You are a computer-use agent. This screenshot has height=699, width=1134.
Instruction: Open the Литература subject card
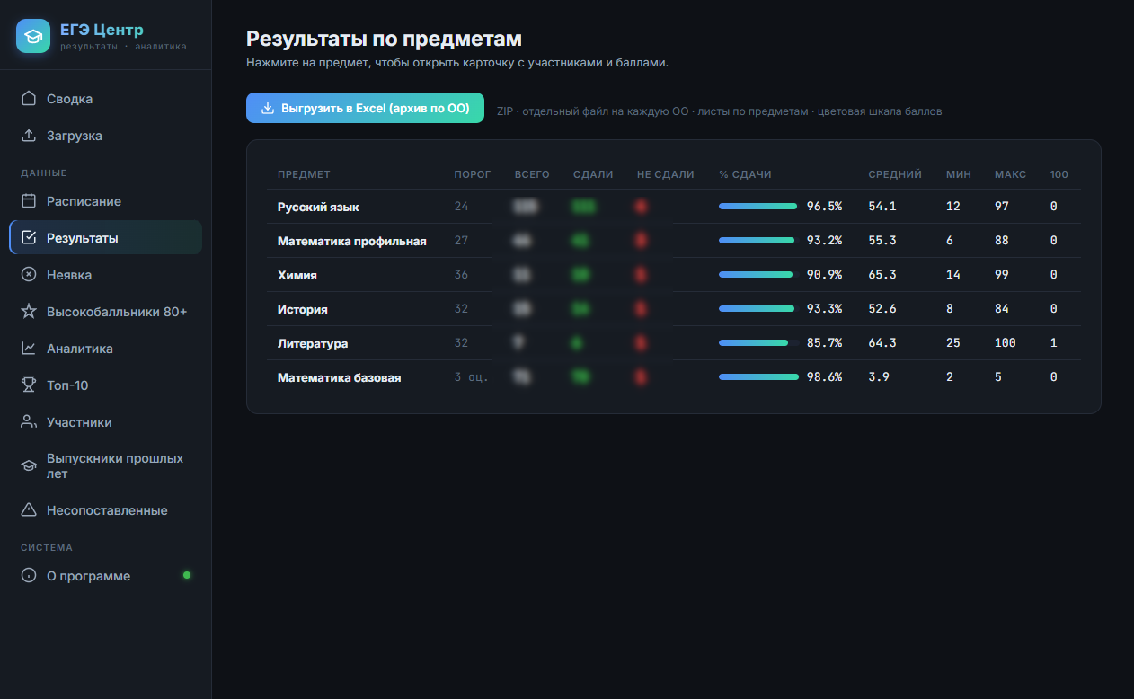coord(674,343)
